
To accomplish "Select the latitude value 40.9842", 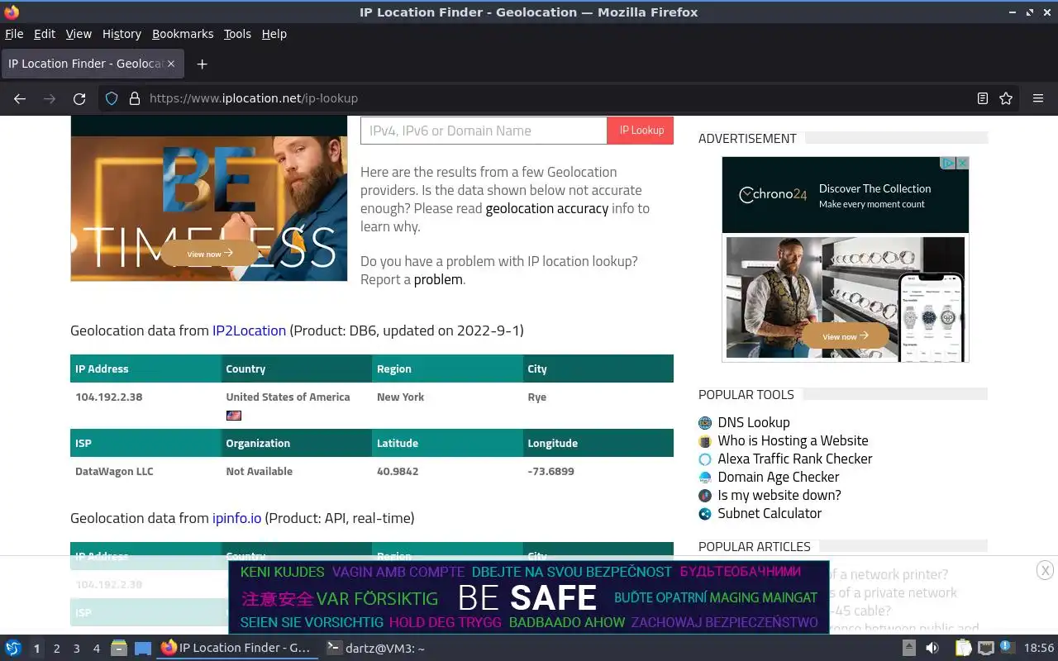I will (398, 472).
